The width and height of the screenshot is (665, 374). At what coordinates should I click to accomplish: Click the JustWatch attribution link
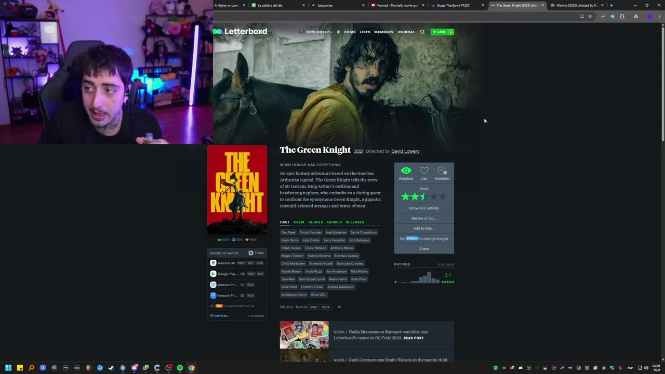click(256, 316)
